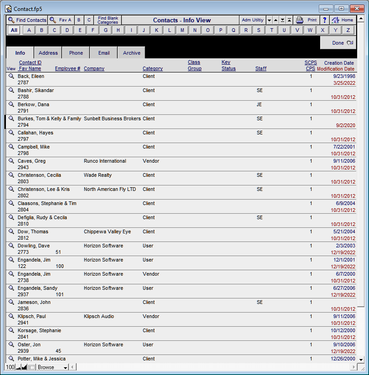Open Dow, Thomas record magnifier

click(11, 231)
